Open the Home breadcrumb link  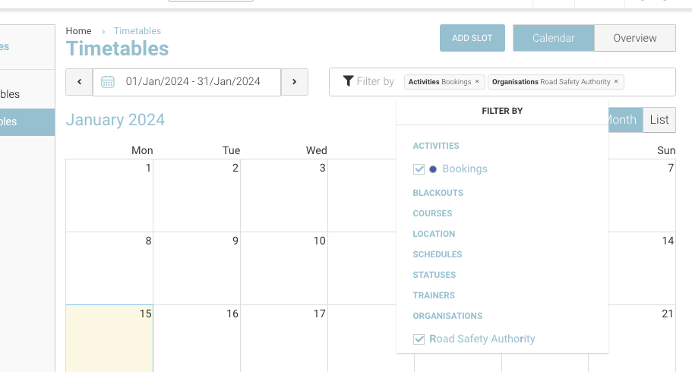coord(78,31)
